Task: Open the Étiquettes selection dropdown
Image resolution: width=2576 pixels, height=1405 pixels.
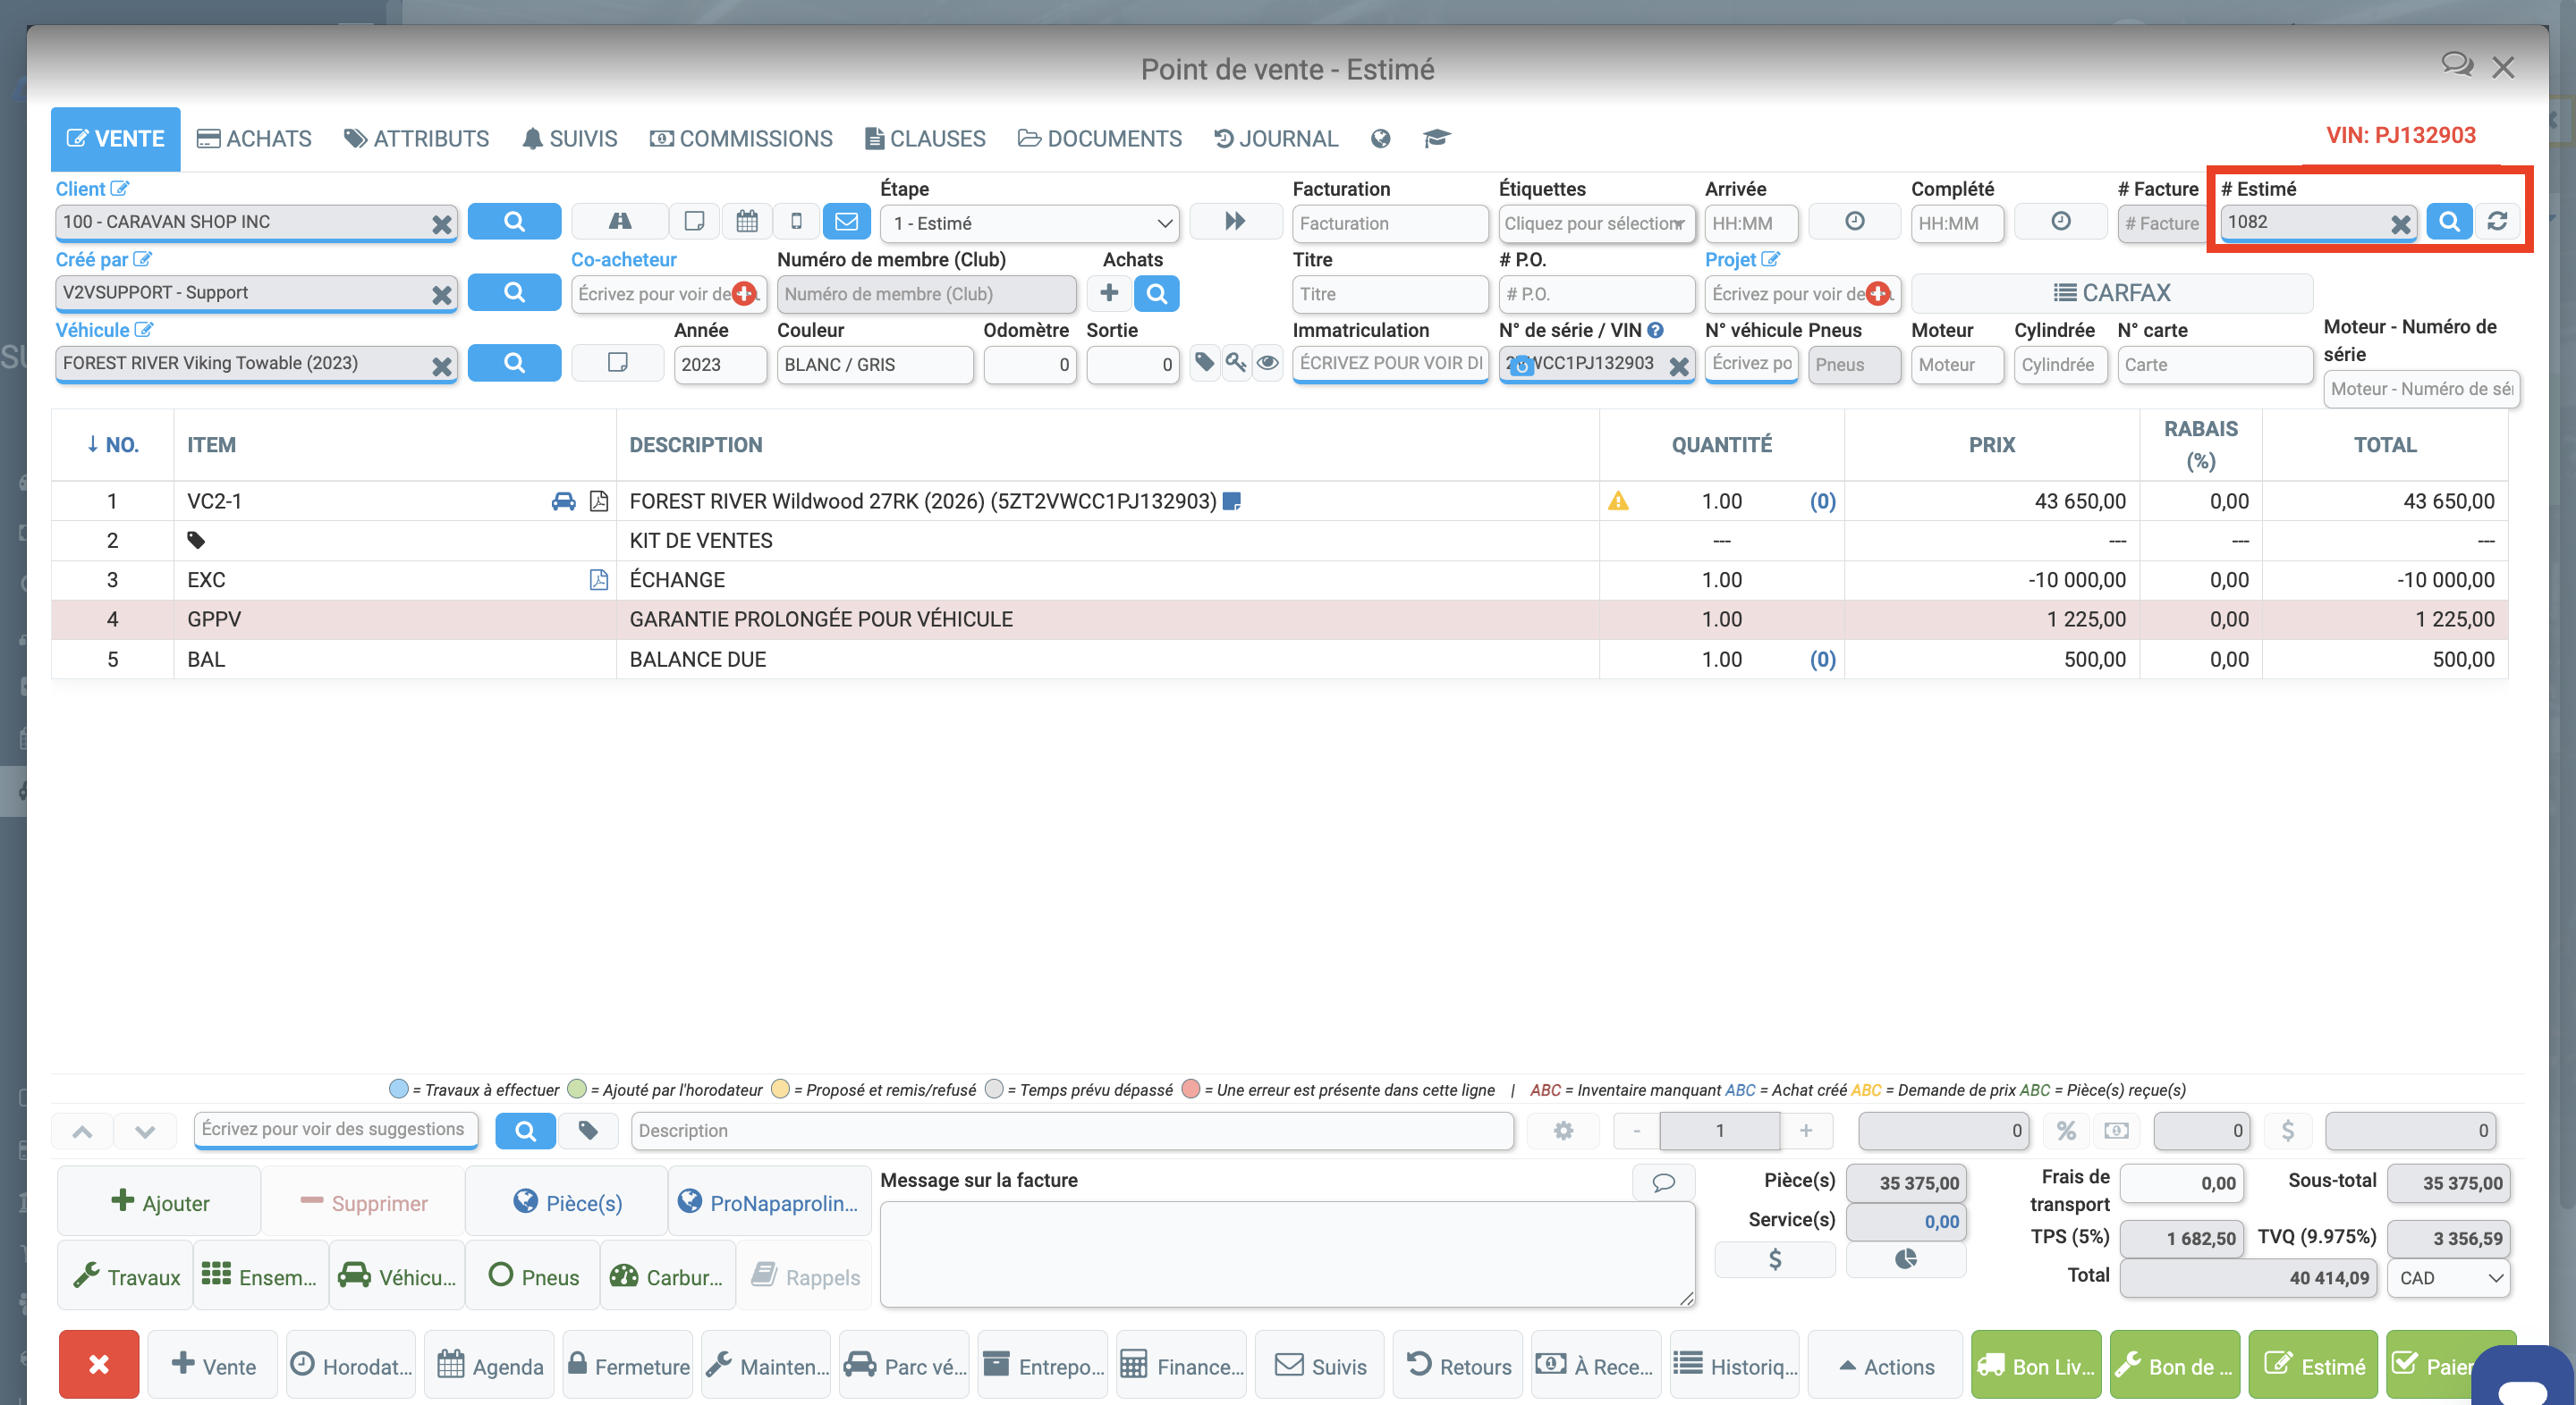Action: [1596, 223]
